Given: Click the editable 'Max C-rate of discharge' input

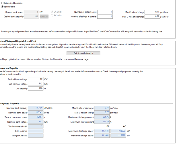Looking at the screenshot, I should 152,17.
